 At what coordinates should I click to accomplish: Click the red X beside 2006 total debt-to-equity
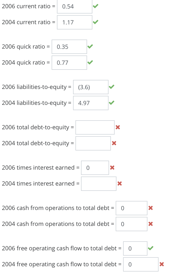(118, 127)
